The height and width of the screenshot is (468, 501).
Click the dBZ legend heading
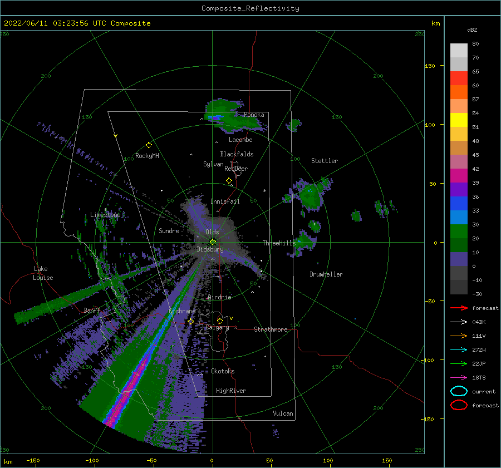click(x=472, y=29)
